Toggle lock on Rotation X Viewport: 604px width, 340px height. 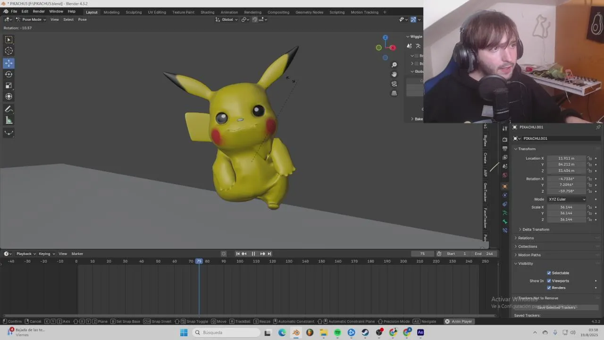tap(590, 179)
